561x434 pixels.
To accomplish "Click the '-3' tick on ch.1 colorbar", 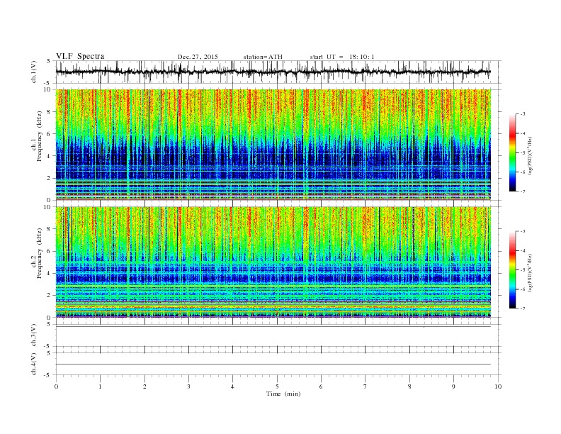I will pyautogui.click(x=522, y=114).
